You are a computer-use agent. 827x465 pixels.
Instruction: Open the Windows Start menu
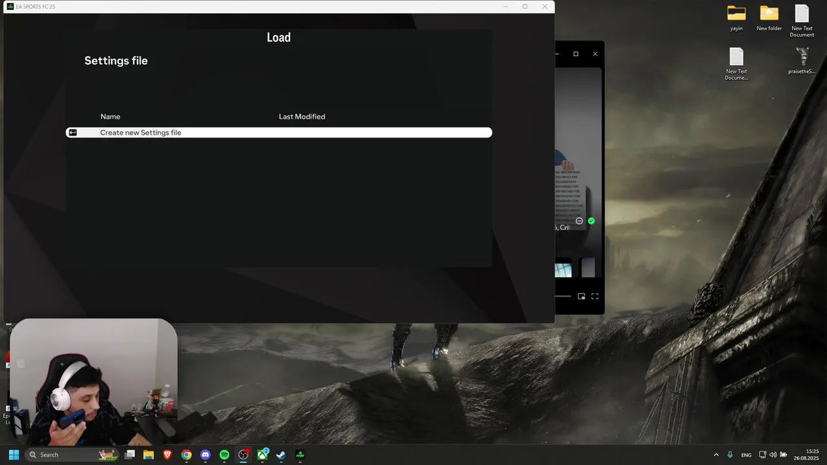point(14,455)
